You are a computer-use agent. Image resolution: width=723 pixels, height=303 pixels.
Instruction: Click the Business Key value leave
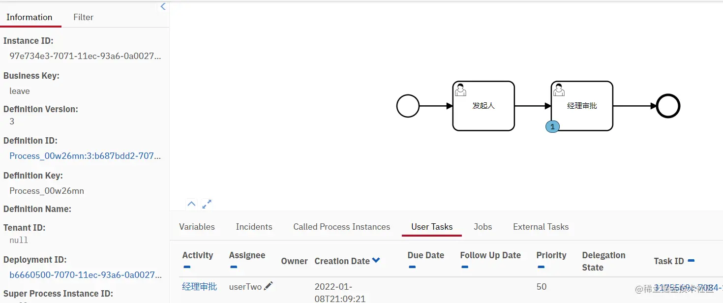(x=20, y=91)
